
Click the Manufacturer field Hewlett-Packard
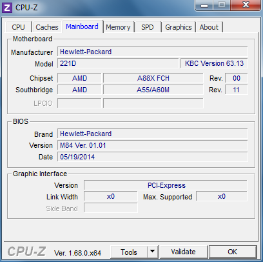tap(152, 52)
